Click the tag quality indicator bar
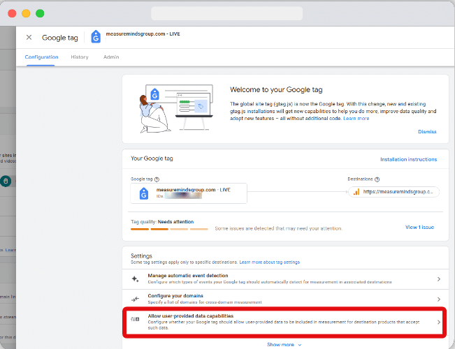 [x=169, y=229]
